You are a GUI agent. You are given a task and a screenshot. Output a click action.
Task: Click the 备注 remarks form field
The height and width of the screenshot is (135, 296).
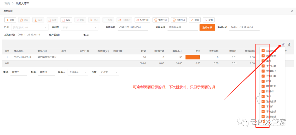[103, 35]
